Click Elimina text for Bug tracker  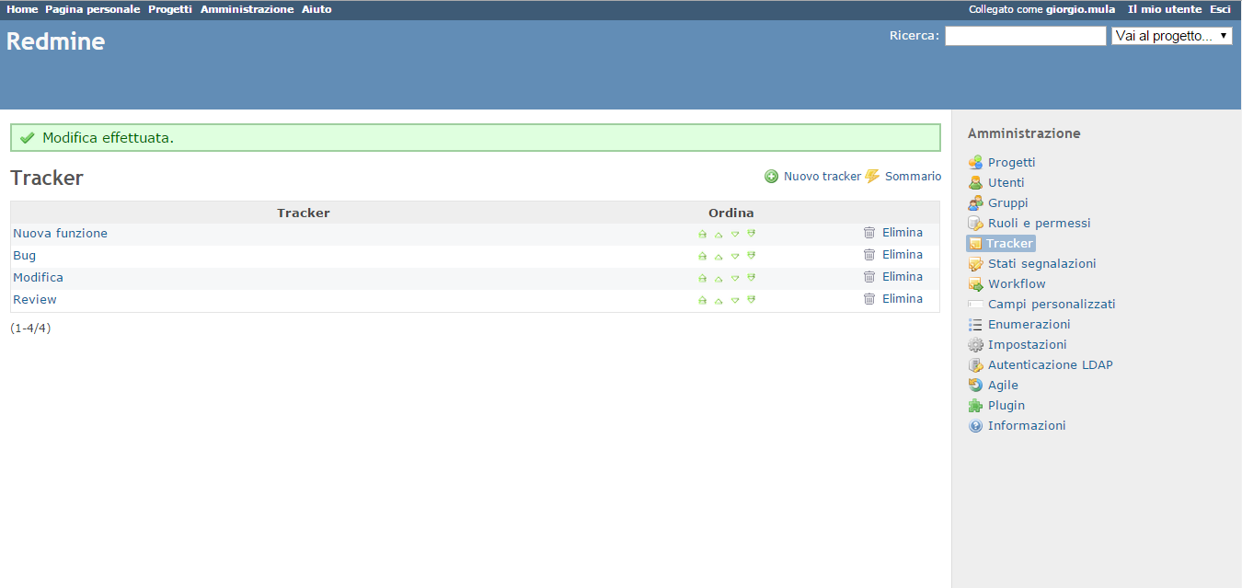903,255
